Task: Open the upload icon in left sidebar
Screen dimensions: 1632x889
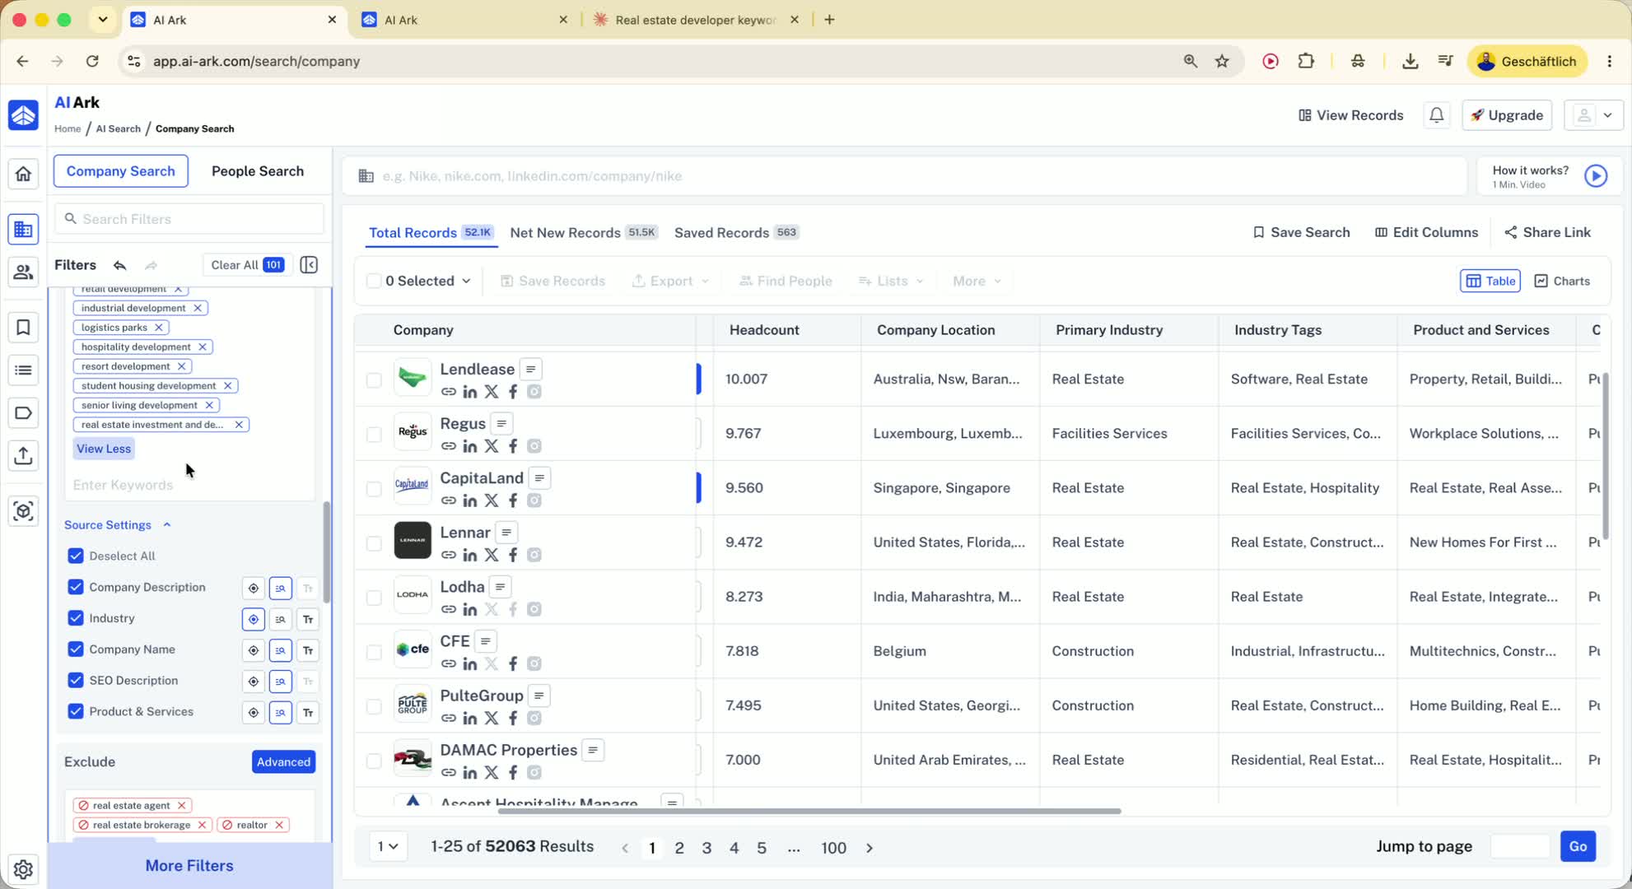Action: point(23,455)
